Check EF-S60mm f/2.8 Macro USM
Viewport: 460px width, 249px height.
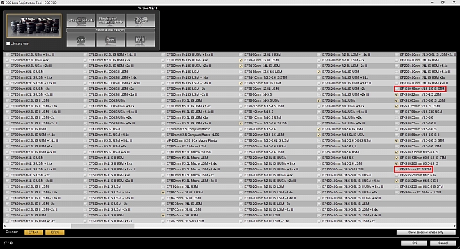(x=397, y=192)
